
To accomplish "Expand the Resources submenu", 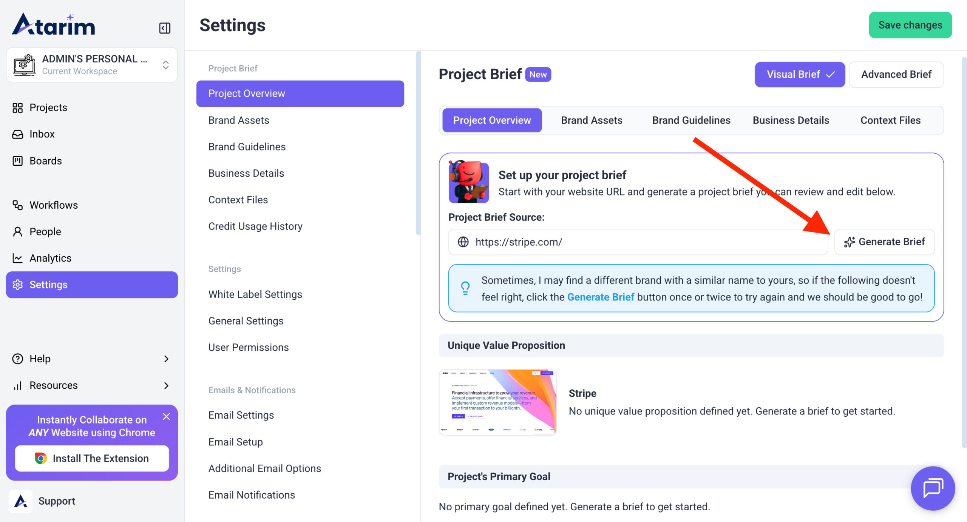I will point(166,385).
